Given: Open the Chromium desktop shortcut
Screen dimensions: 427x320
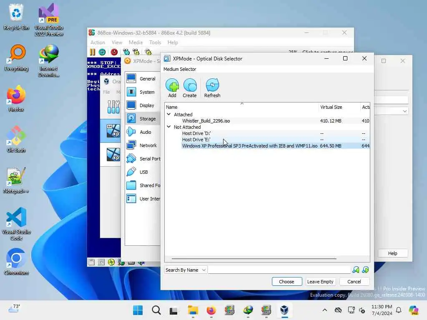Looking at the screenshot, I should point(16,262).
